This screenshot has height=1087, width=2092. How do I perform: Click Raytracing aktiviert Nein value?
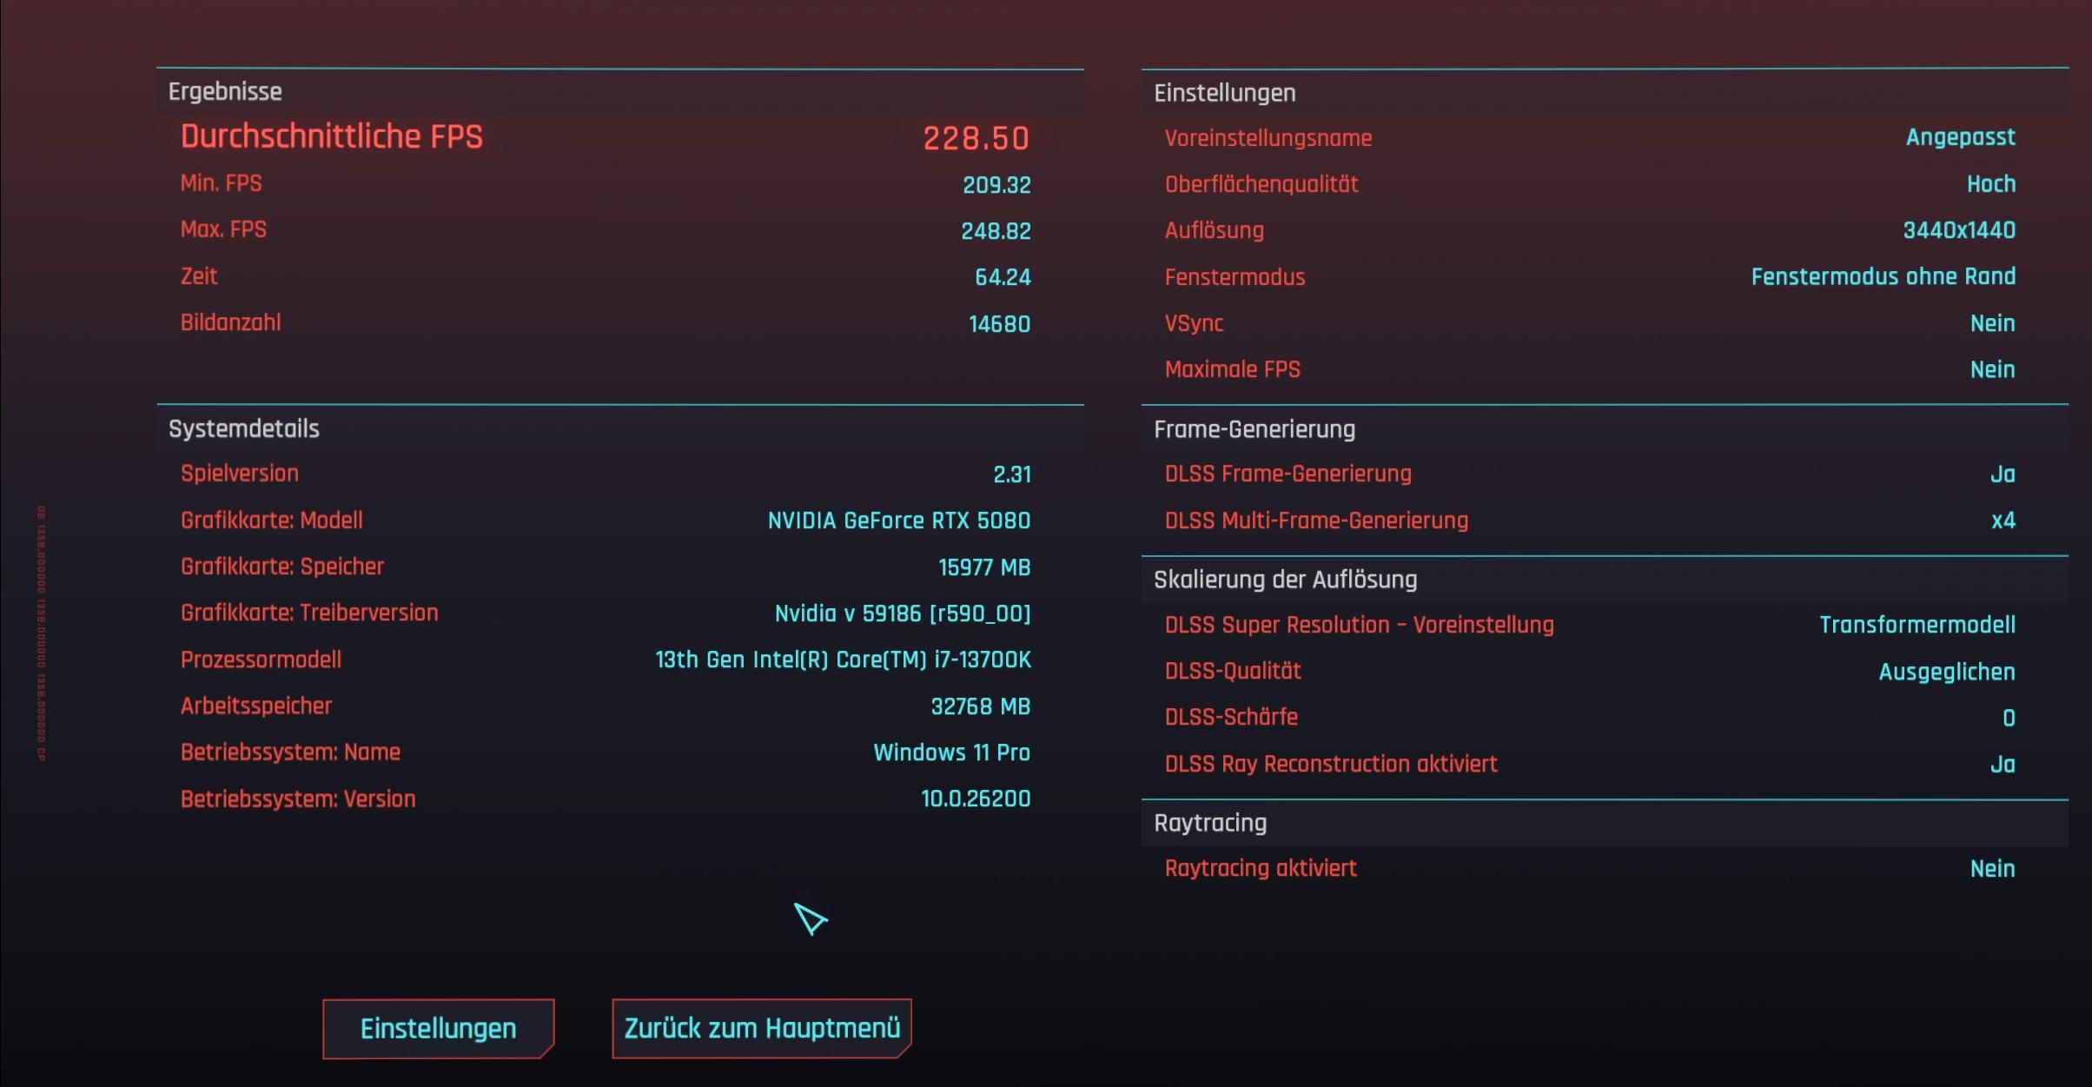[x=1991, y=869]
